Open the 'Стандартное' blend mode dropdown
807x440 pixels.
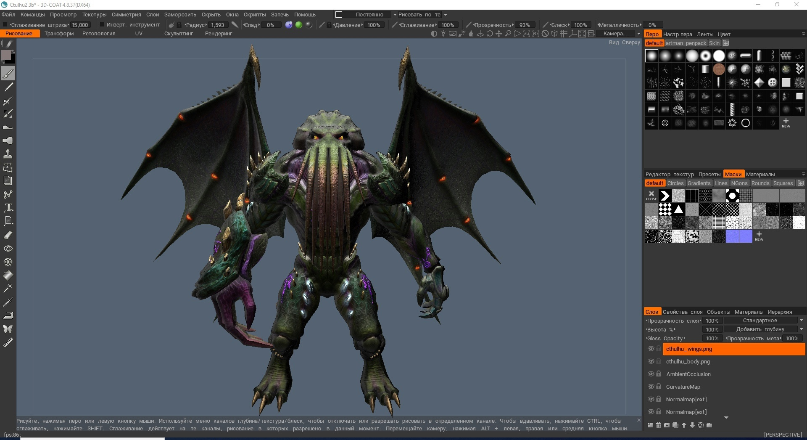[802, 321]
